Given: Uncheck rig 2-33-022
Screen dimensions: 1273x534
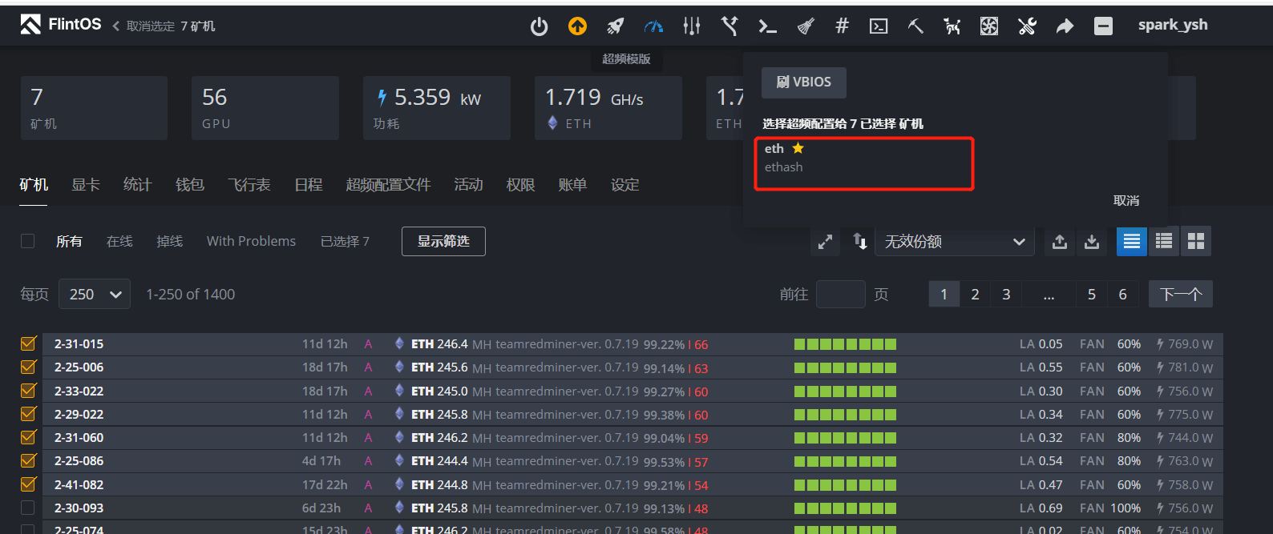Looking at the screenshot, I should point(28,391).
